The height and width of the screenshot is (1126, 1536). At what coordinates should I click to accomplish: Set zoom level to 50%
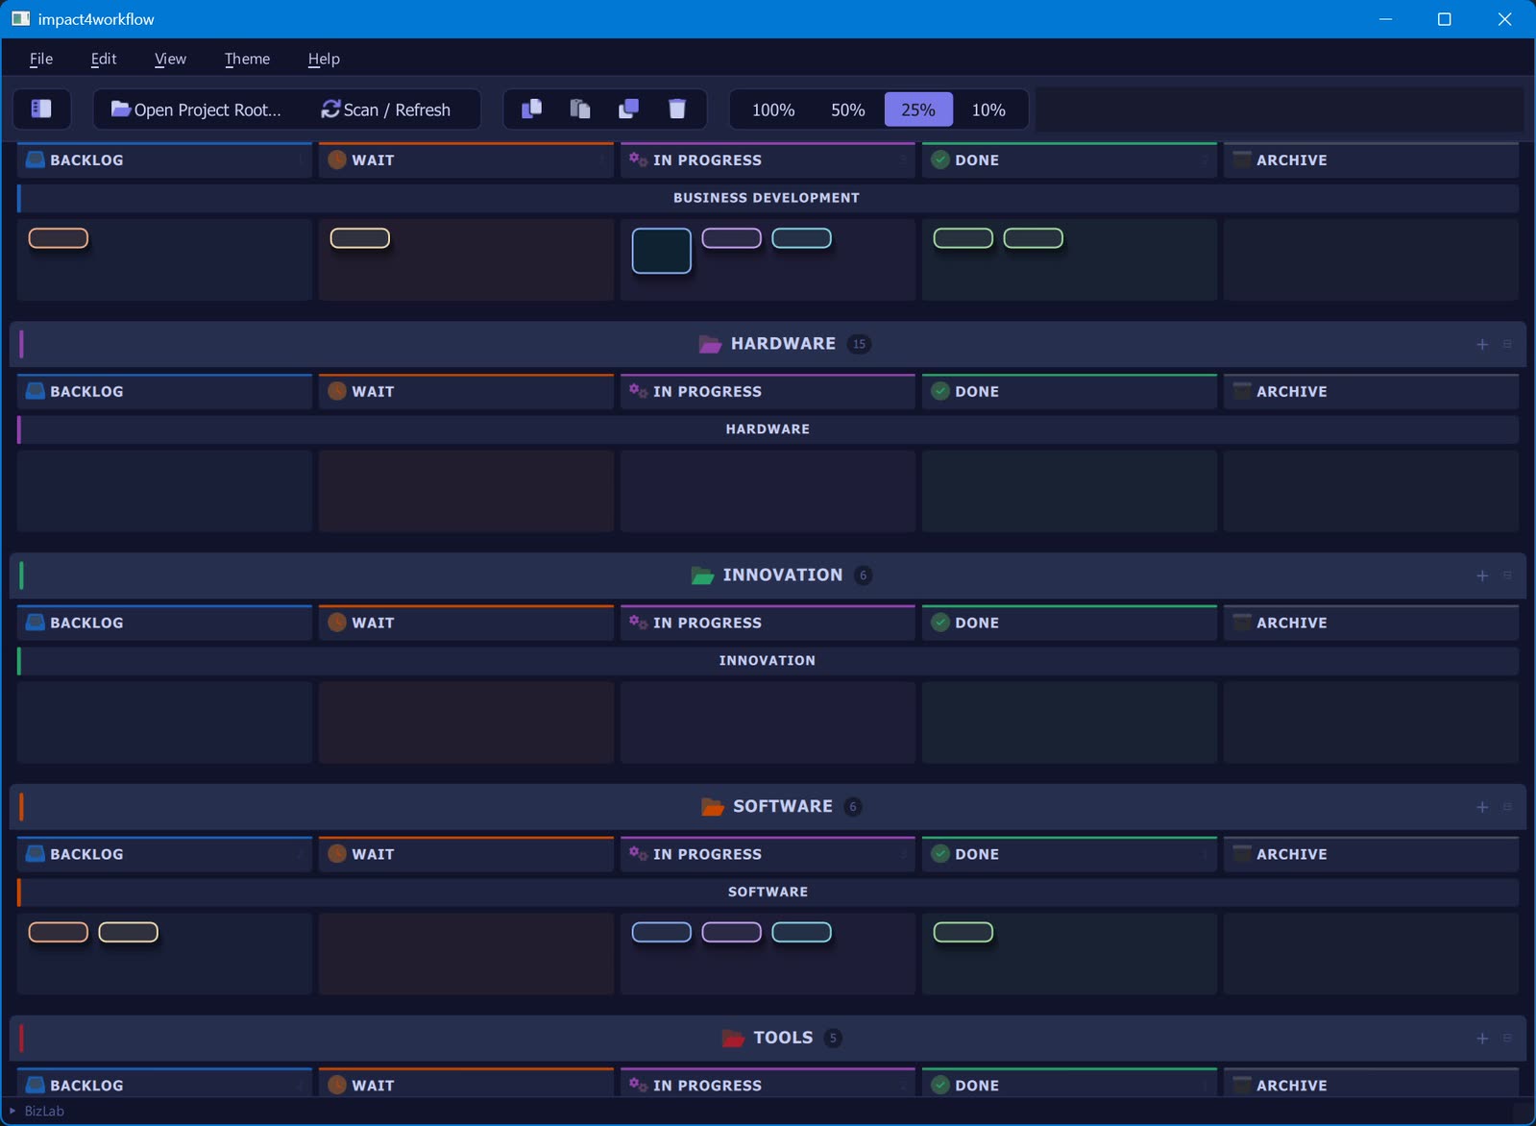click(x=847, y=110)
